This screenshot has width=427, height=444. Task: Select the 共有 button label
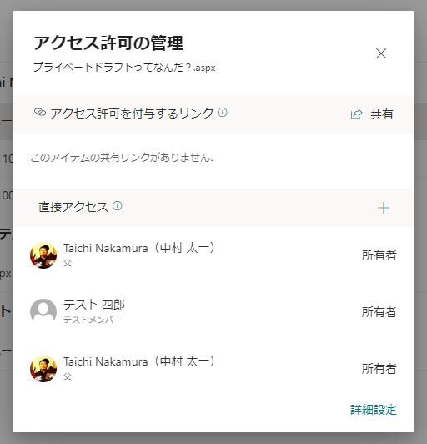tap(382, 114)
